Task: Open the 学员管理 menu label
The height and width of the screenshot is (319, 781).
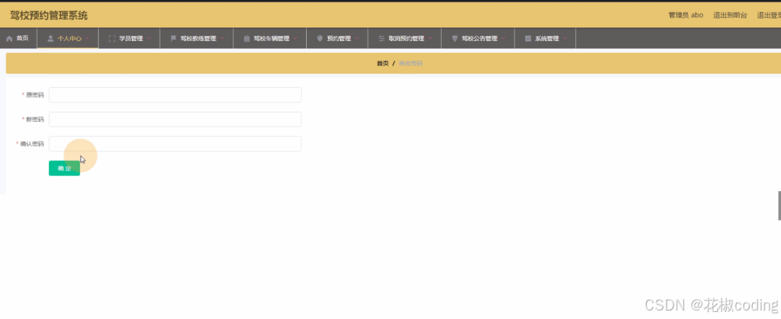Action: (131, 38)
